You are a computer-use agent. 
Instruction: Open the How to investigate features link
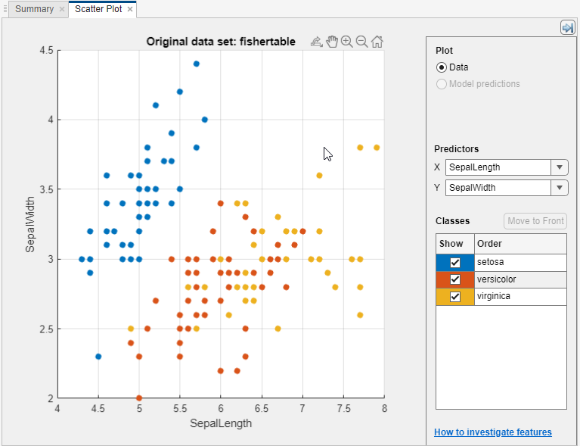[x=493, y=432]
